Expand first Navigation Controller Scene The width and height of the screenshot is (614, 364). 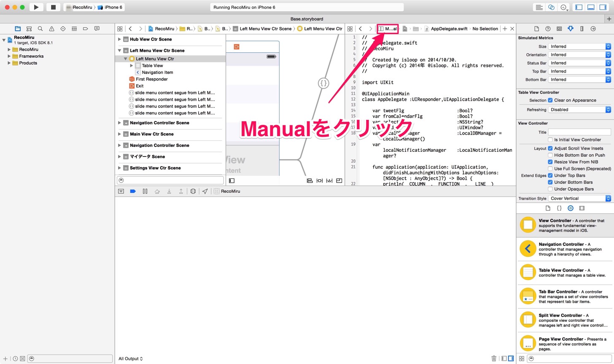[x=119, y=123]
